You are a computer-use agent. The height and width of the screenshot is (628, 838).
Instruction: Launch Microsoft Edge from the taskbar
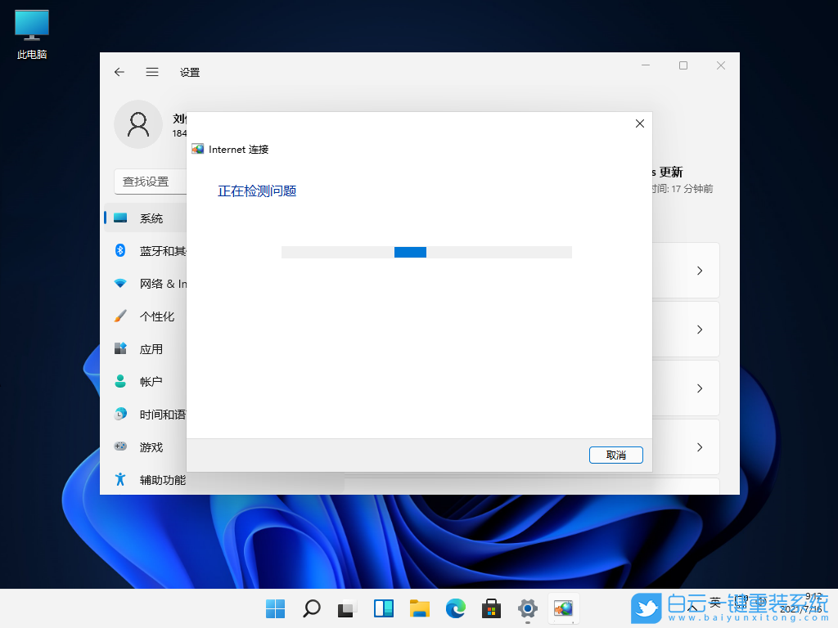click(x=455, y=608)
